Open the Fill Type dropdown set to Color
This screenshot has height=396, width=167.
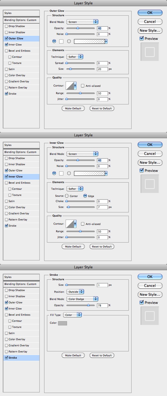click(72, 315)
